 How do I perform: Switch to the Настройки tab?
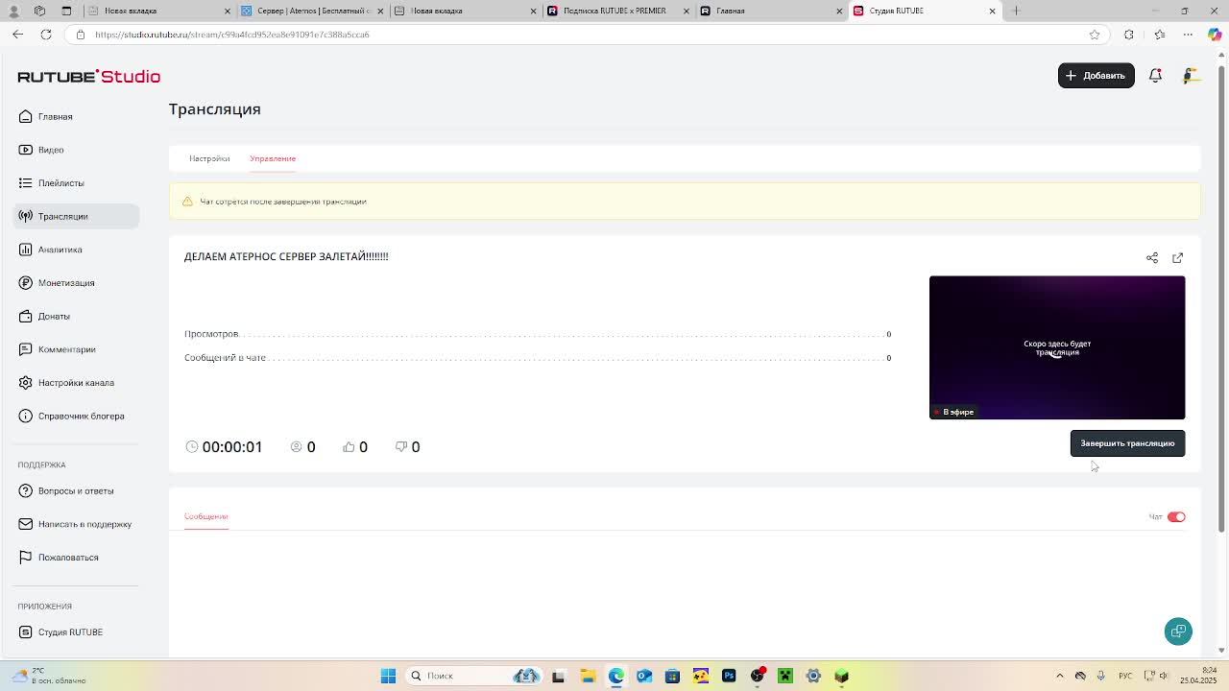pos(209,158)
